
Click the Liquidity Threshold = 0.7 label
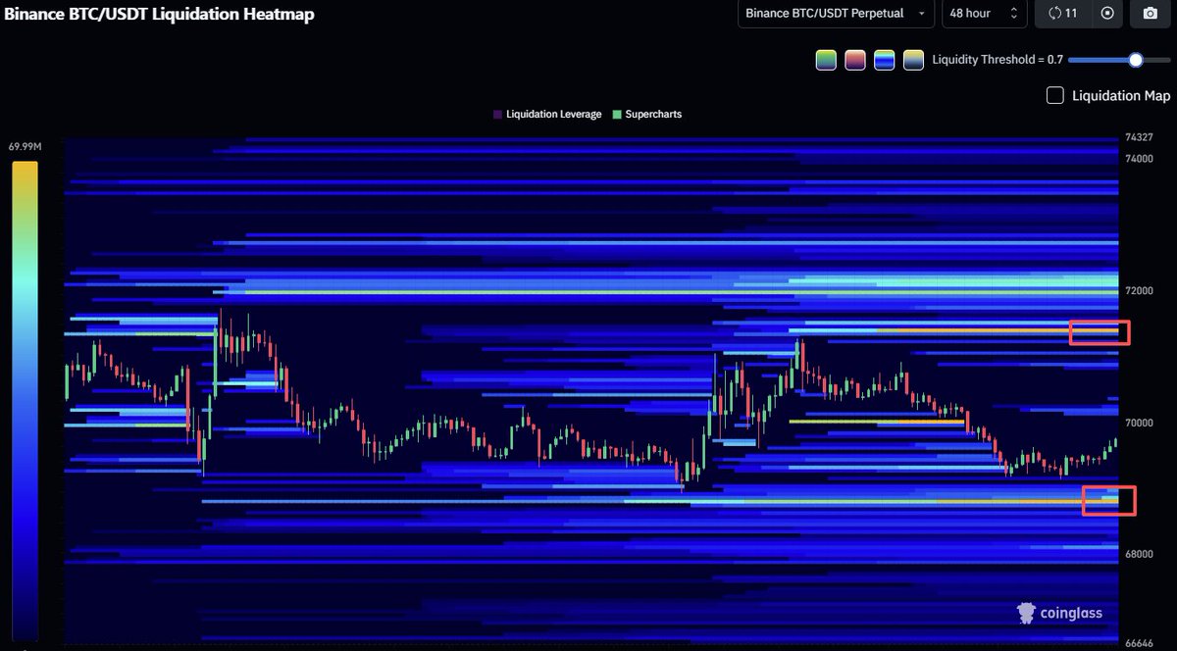tap(998, 60)
